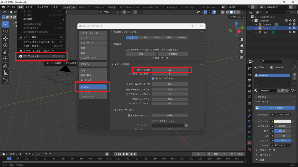
Task: Select the Select Box tool
Action: (5, 24)
